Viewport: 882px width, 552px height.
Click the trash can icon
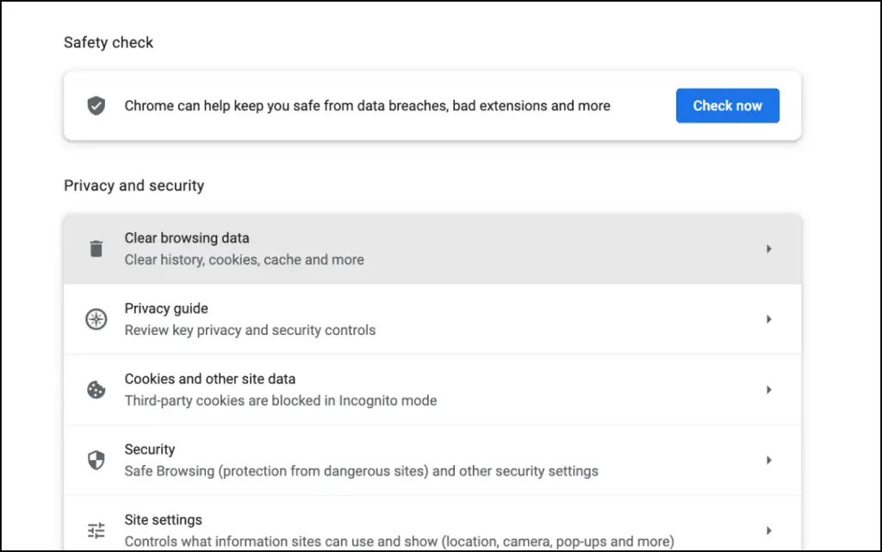click(x=96, y=249)
